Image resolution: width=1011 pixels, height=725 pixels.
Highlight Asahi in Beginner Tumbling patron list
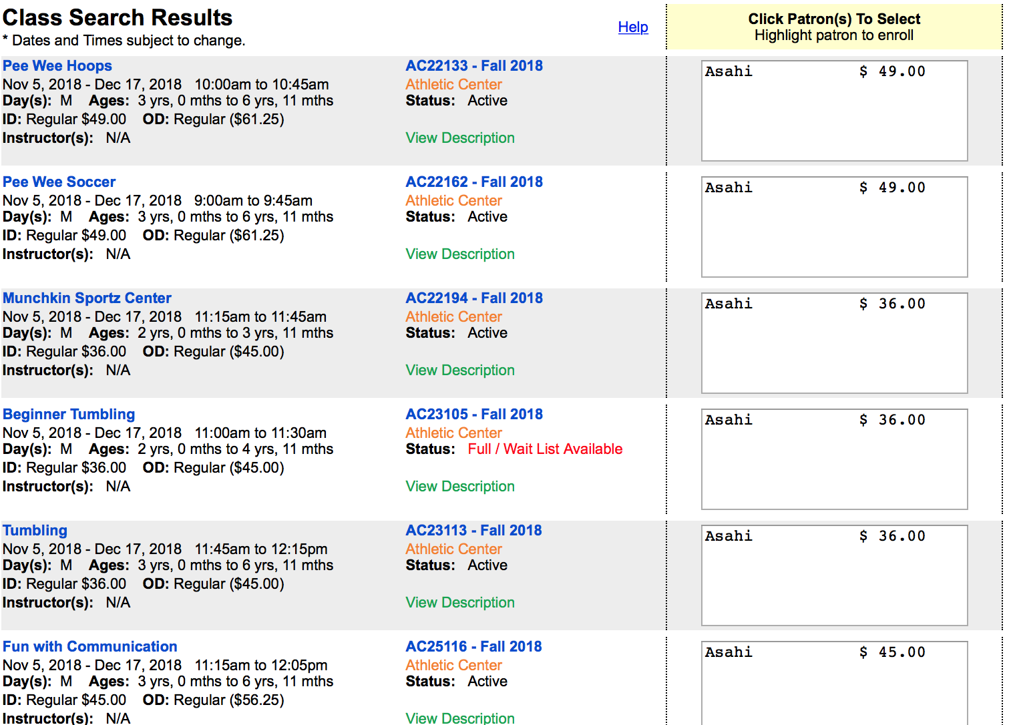coord(815,421)
